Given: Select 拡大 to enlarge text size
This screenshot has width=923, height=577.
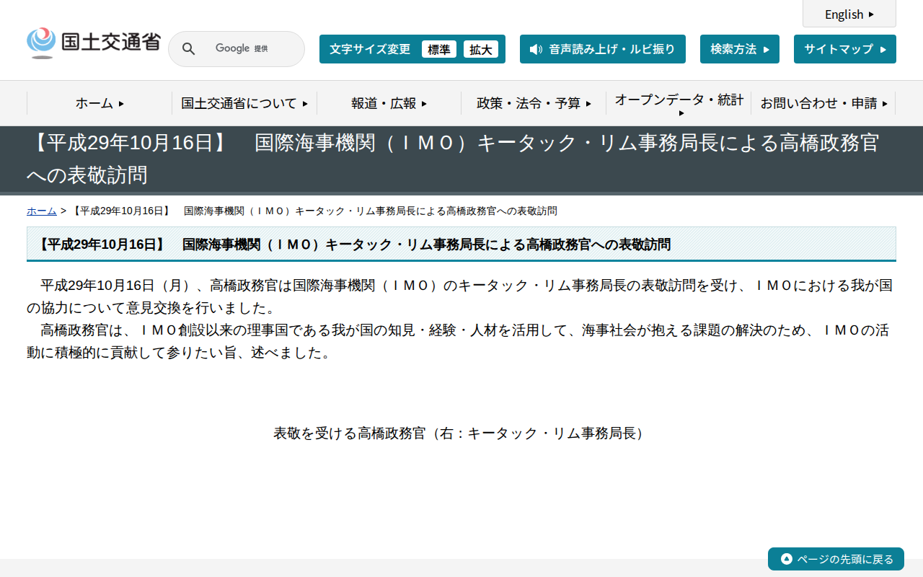Looking at the screenshot, I should pyautogui.click(x=481, y=49).
